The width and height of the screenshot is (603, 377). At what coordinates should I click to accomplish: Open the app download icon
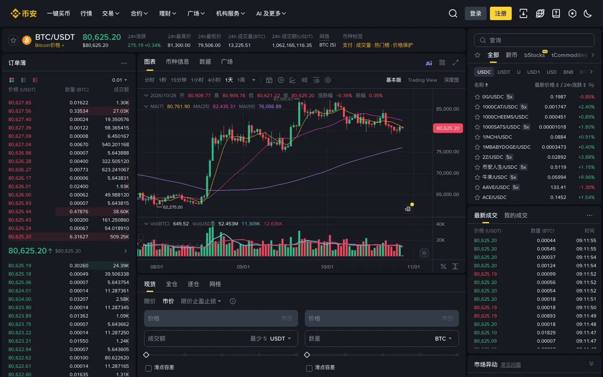[523, 13]
